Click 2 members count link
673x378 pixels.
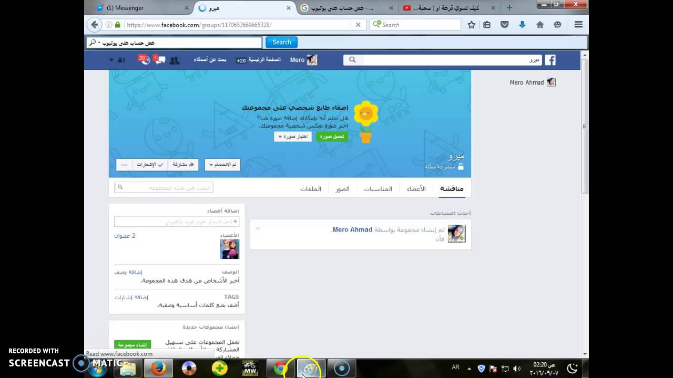(x=125, y=236)
